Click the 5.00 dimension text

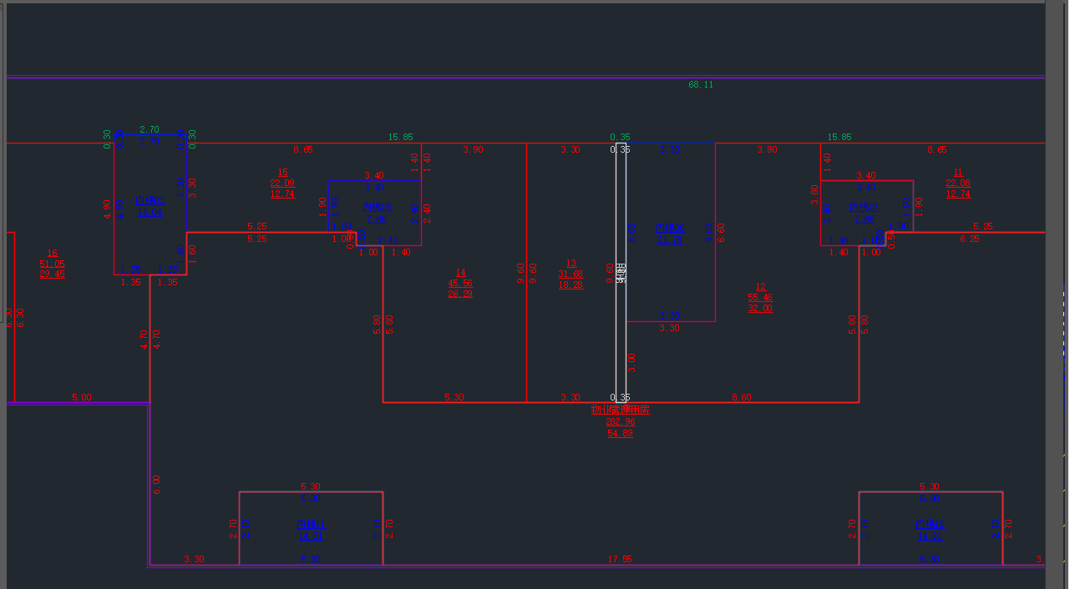point(82,398)
